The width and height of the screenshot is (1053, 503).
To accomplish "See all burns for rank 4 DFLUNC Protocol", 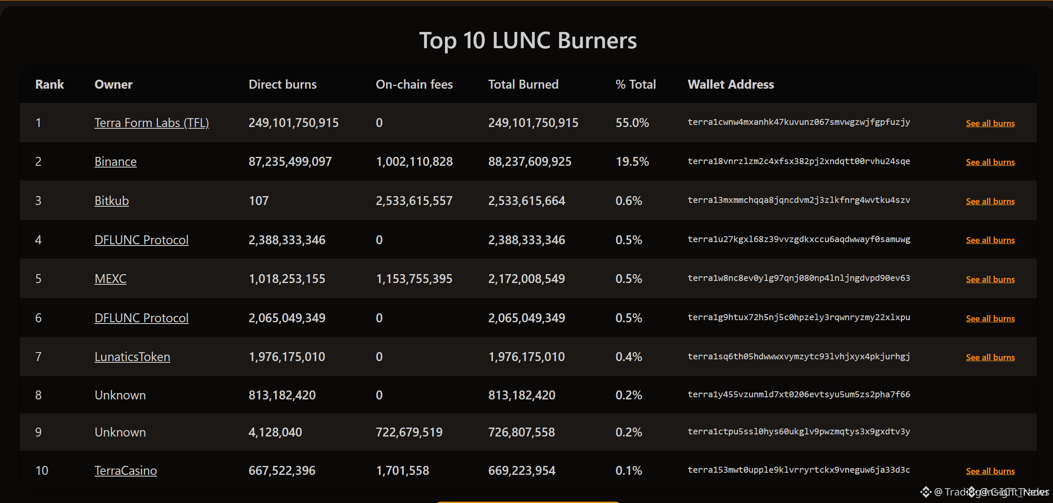I will 990,240.
